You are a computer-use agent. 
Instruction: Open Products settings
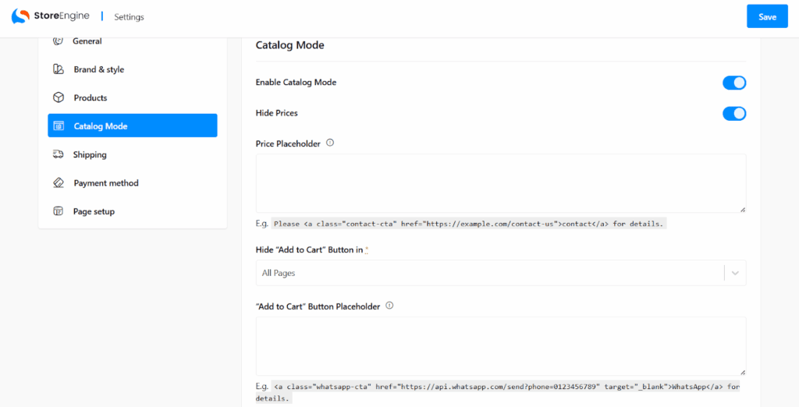tap(133, 97)
